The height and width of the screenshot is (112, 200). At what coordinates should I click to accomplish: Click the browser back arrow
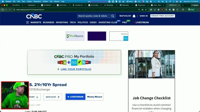tap(3, 10)
